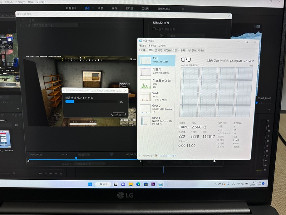Toggle the 시퀀스 설정 일치 checkbox
This screenshot has width=286, height=215.
point(154,29)
